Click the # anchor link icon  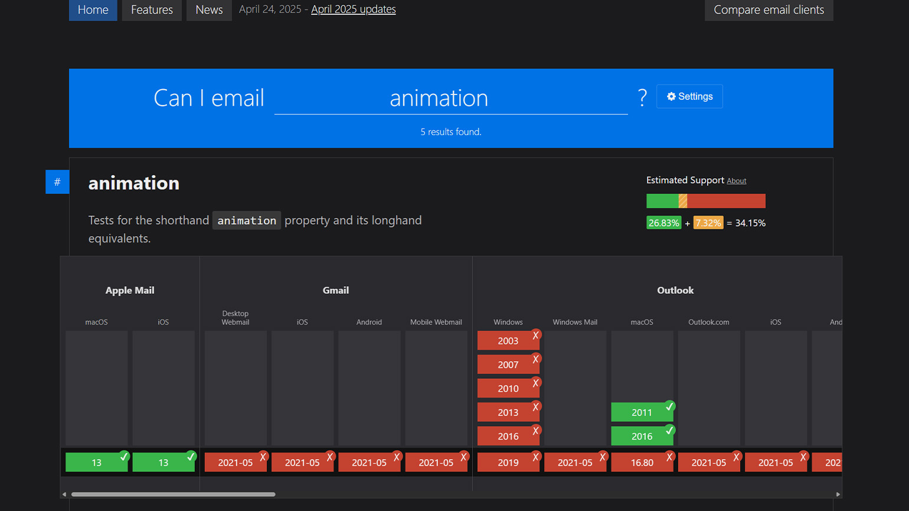coord(57,182)
